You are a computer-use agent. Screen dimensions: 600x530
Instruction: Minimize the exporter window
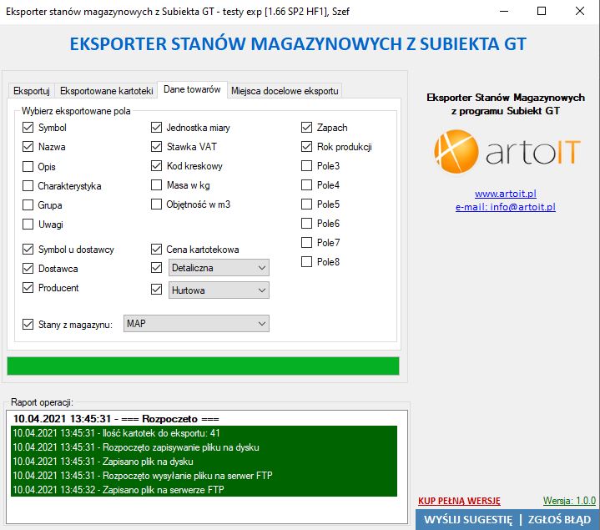pos(502,12)
